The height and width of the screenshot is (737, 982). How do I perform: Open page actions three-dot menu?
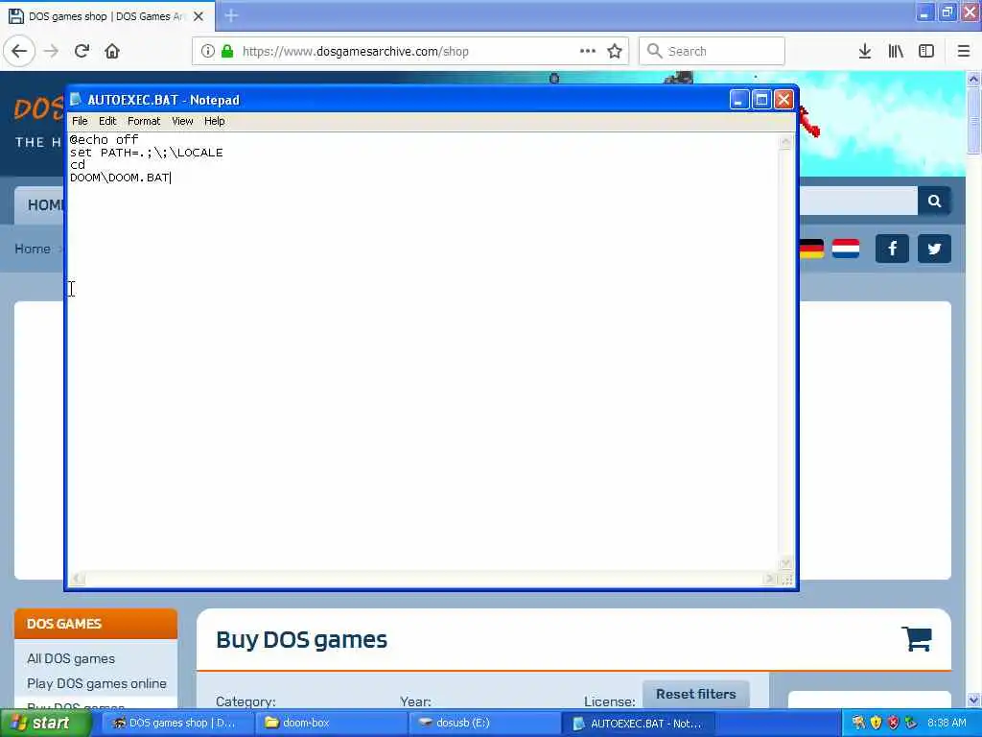[x=588, y=52]
